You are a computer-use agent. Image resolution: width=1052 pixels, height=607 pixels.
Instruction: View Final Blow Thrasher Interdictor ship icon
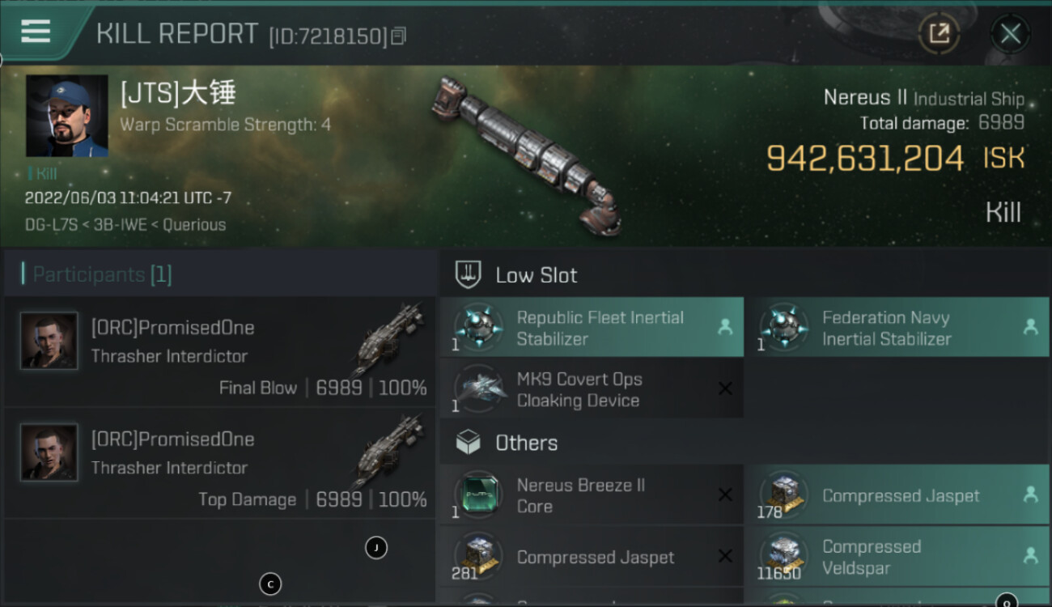click(x=388, y=338)
